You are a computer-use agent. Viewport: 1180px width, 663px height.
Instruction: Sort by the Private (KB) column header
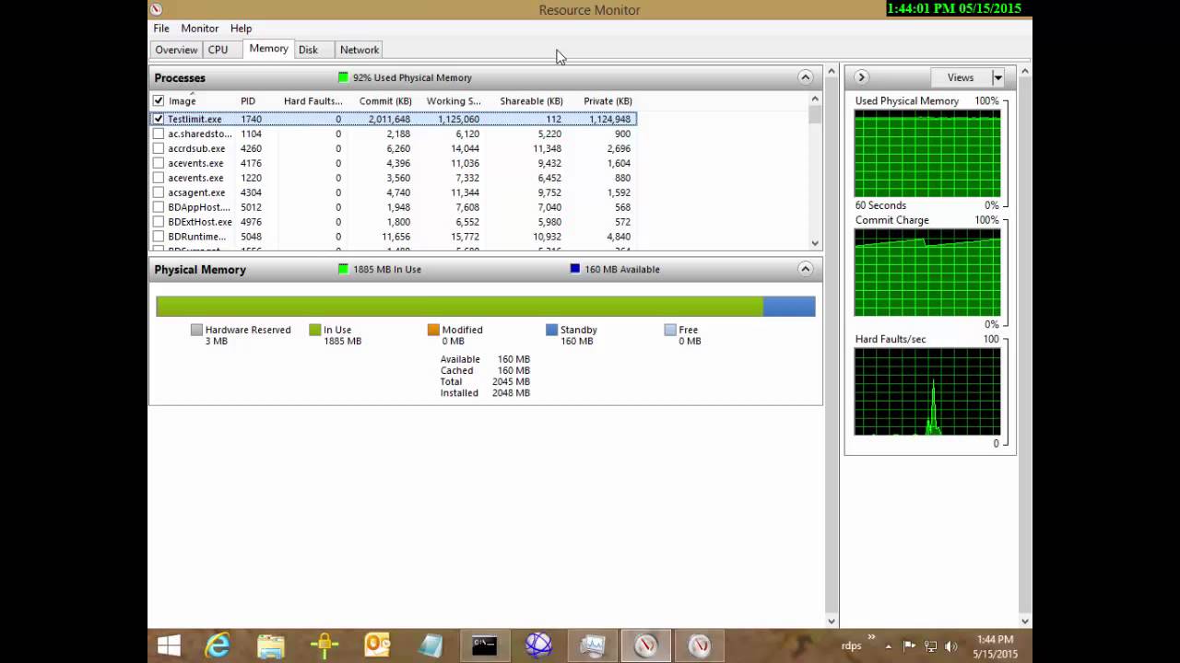pyautogui.click(x=608, y=100)
